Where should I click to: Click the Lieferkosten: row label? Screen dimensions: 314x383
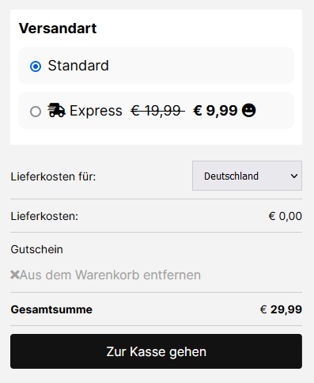44,216
